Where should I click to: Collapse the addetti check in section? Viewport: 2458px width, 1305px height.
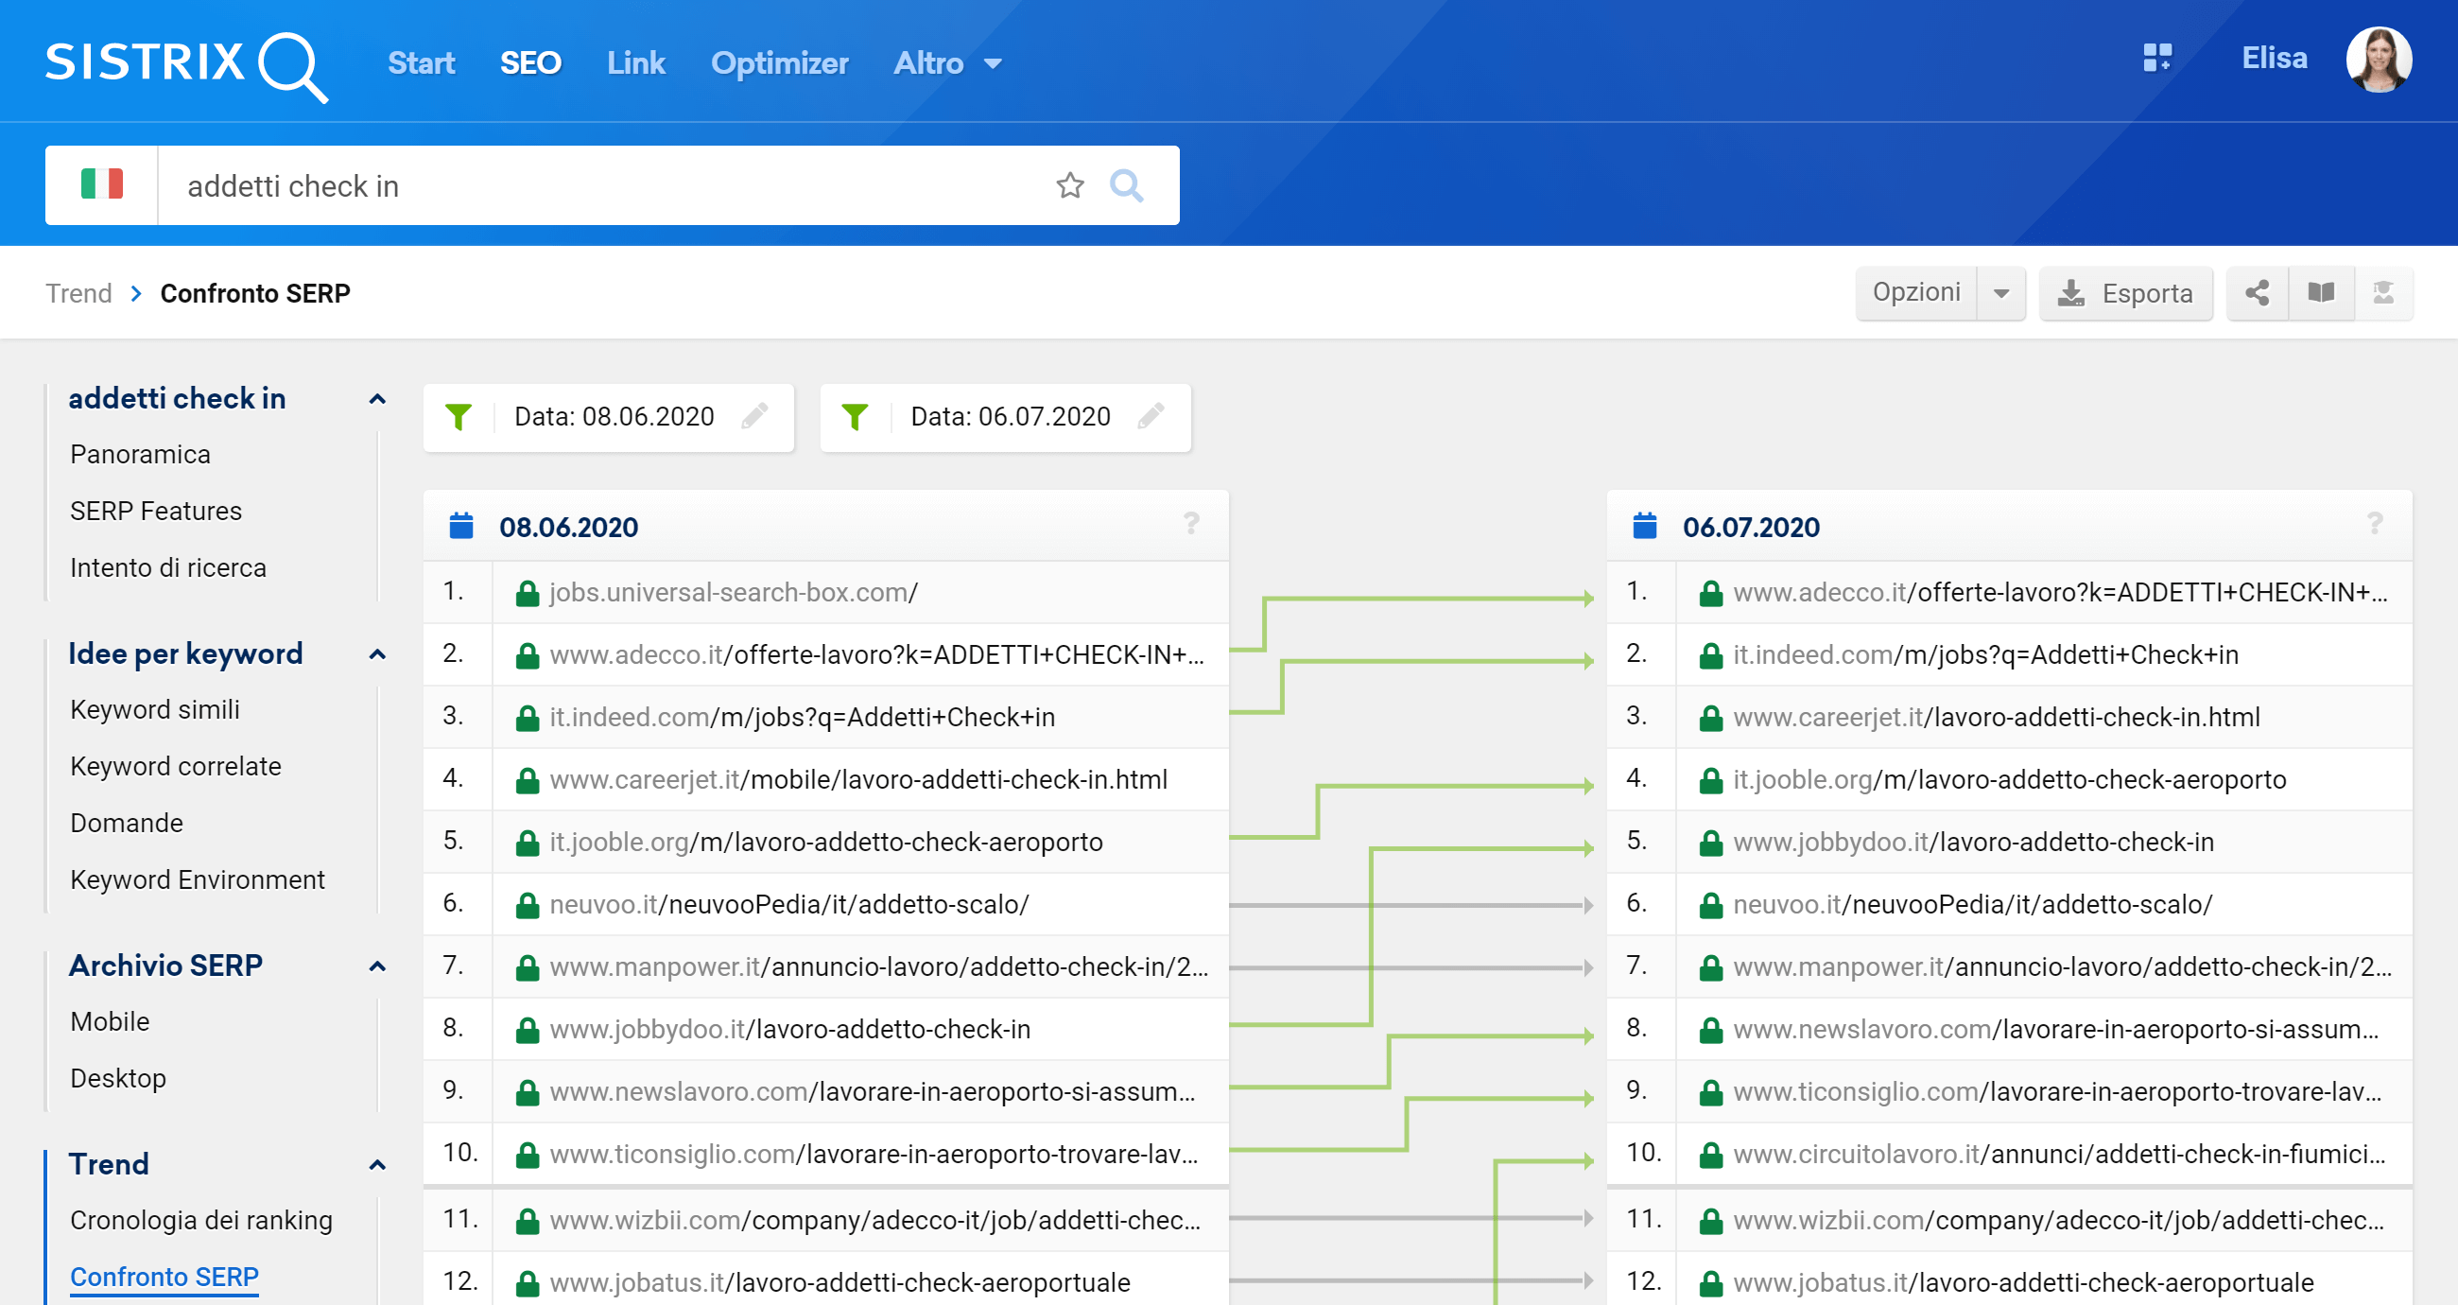coord(378,399)
